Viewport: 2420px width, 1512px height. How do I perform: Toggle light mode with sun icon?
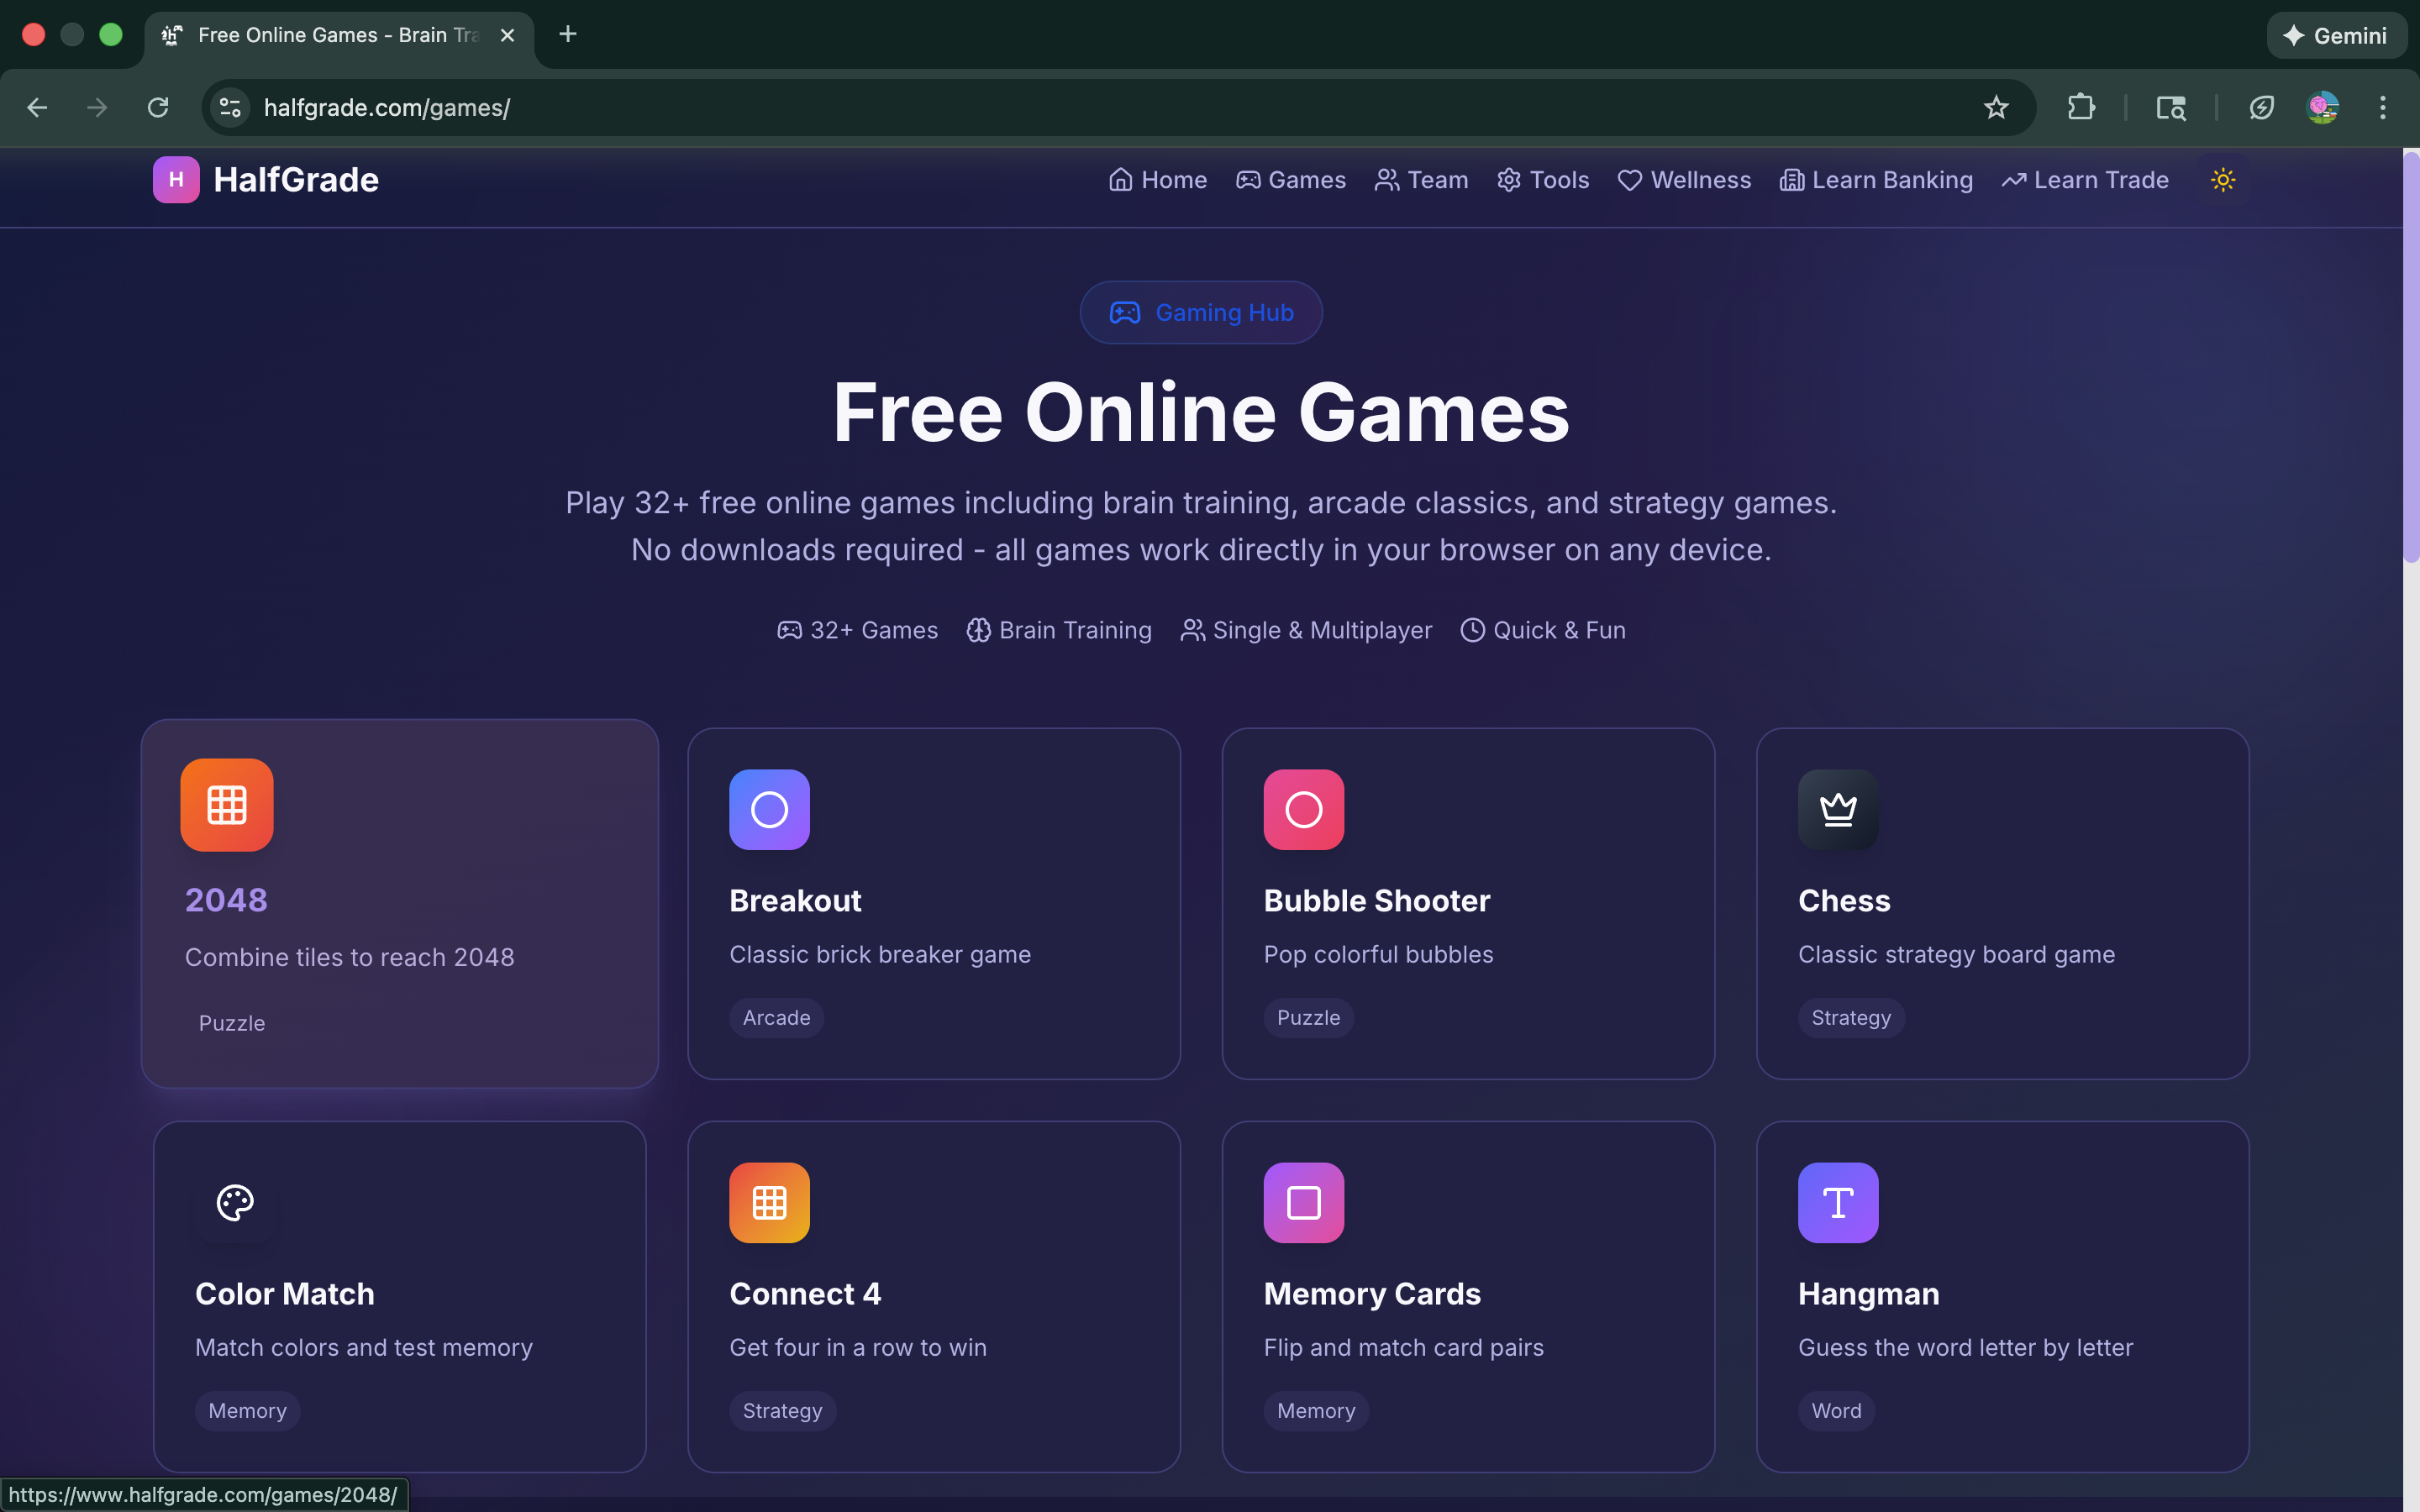(x=2222, y=180)
